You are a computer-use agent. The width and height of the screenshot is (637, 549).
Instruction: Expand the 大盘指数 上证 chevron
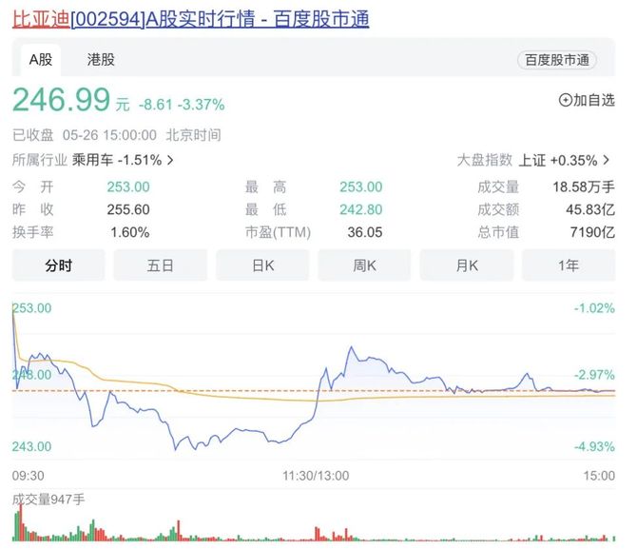click(x=607, y=160)
